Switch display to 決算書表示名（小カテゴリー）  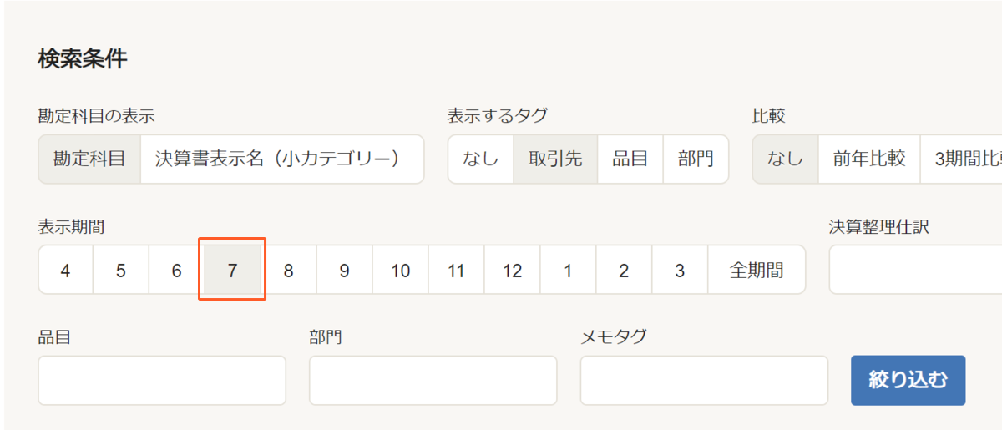pyautogui.click(x=282, y=159)
